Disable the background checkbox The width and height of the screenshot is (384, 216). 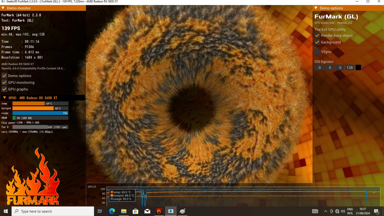tap(317, 42)
